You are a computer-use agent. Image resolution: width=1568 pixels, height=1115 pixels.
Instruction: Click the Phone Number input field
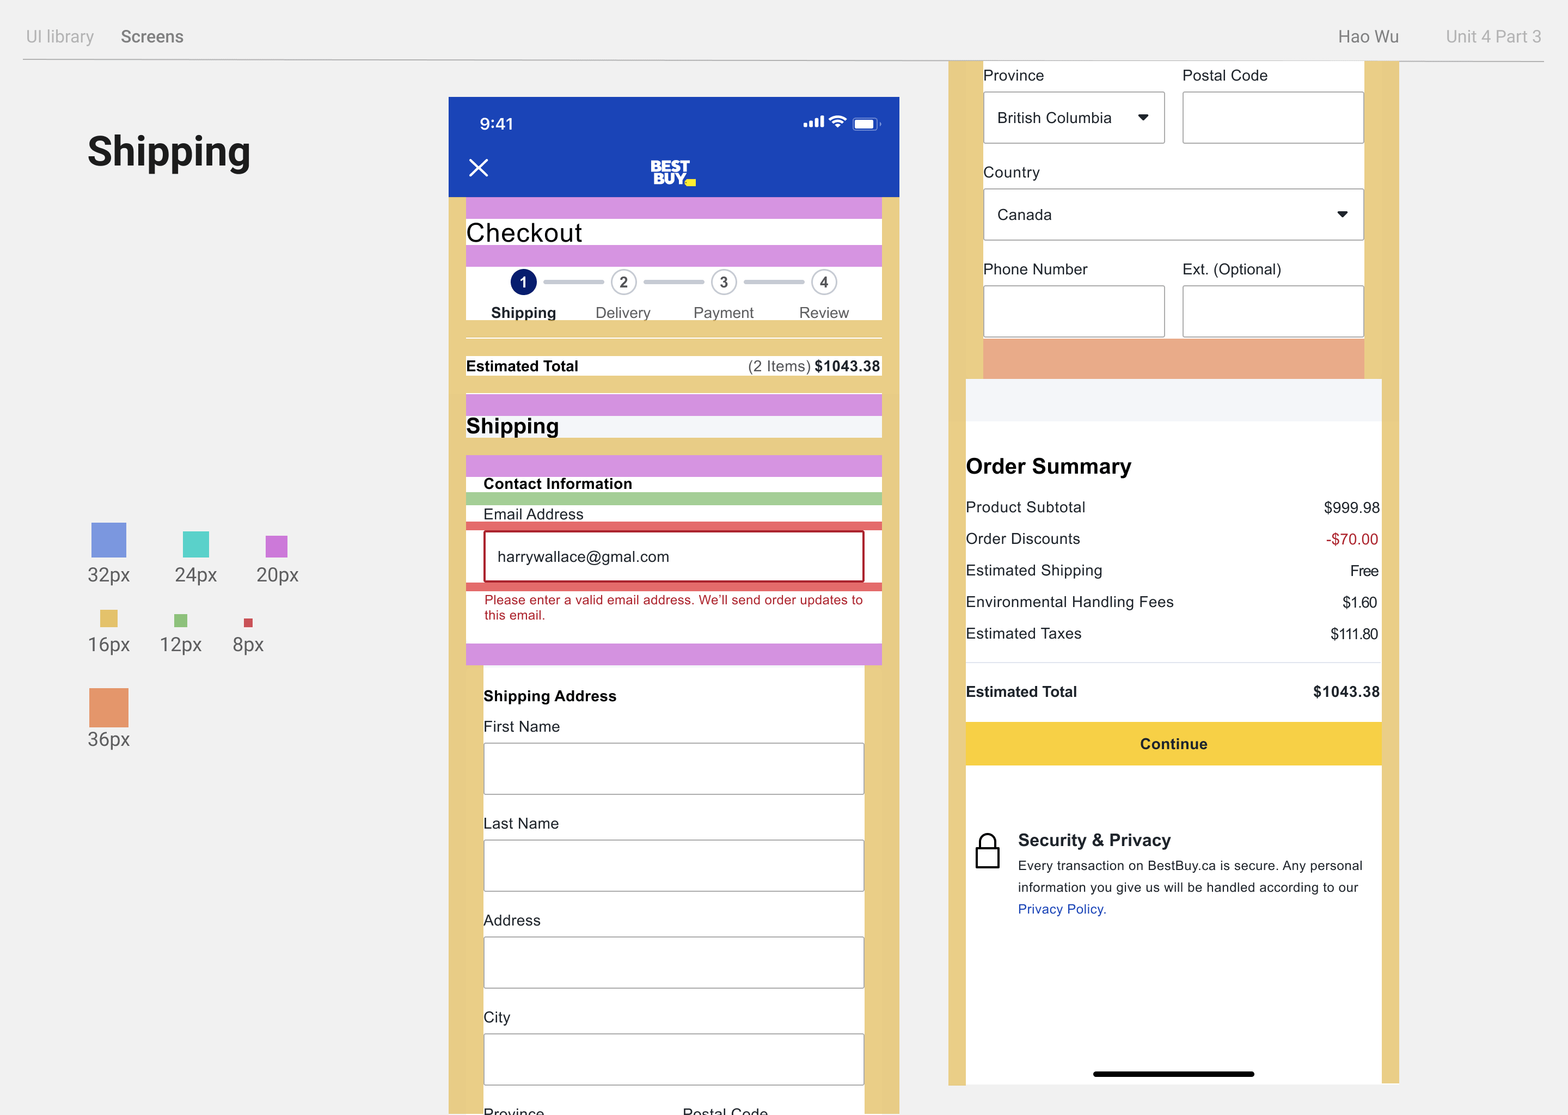[1073, 312]
